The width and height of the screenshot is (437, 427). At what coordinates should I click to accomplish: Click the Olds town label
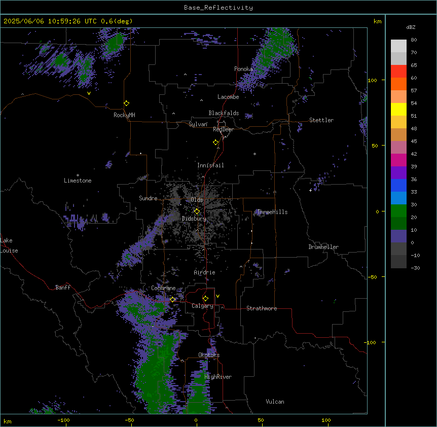coord(197,200)
